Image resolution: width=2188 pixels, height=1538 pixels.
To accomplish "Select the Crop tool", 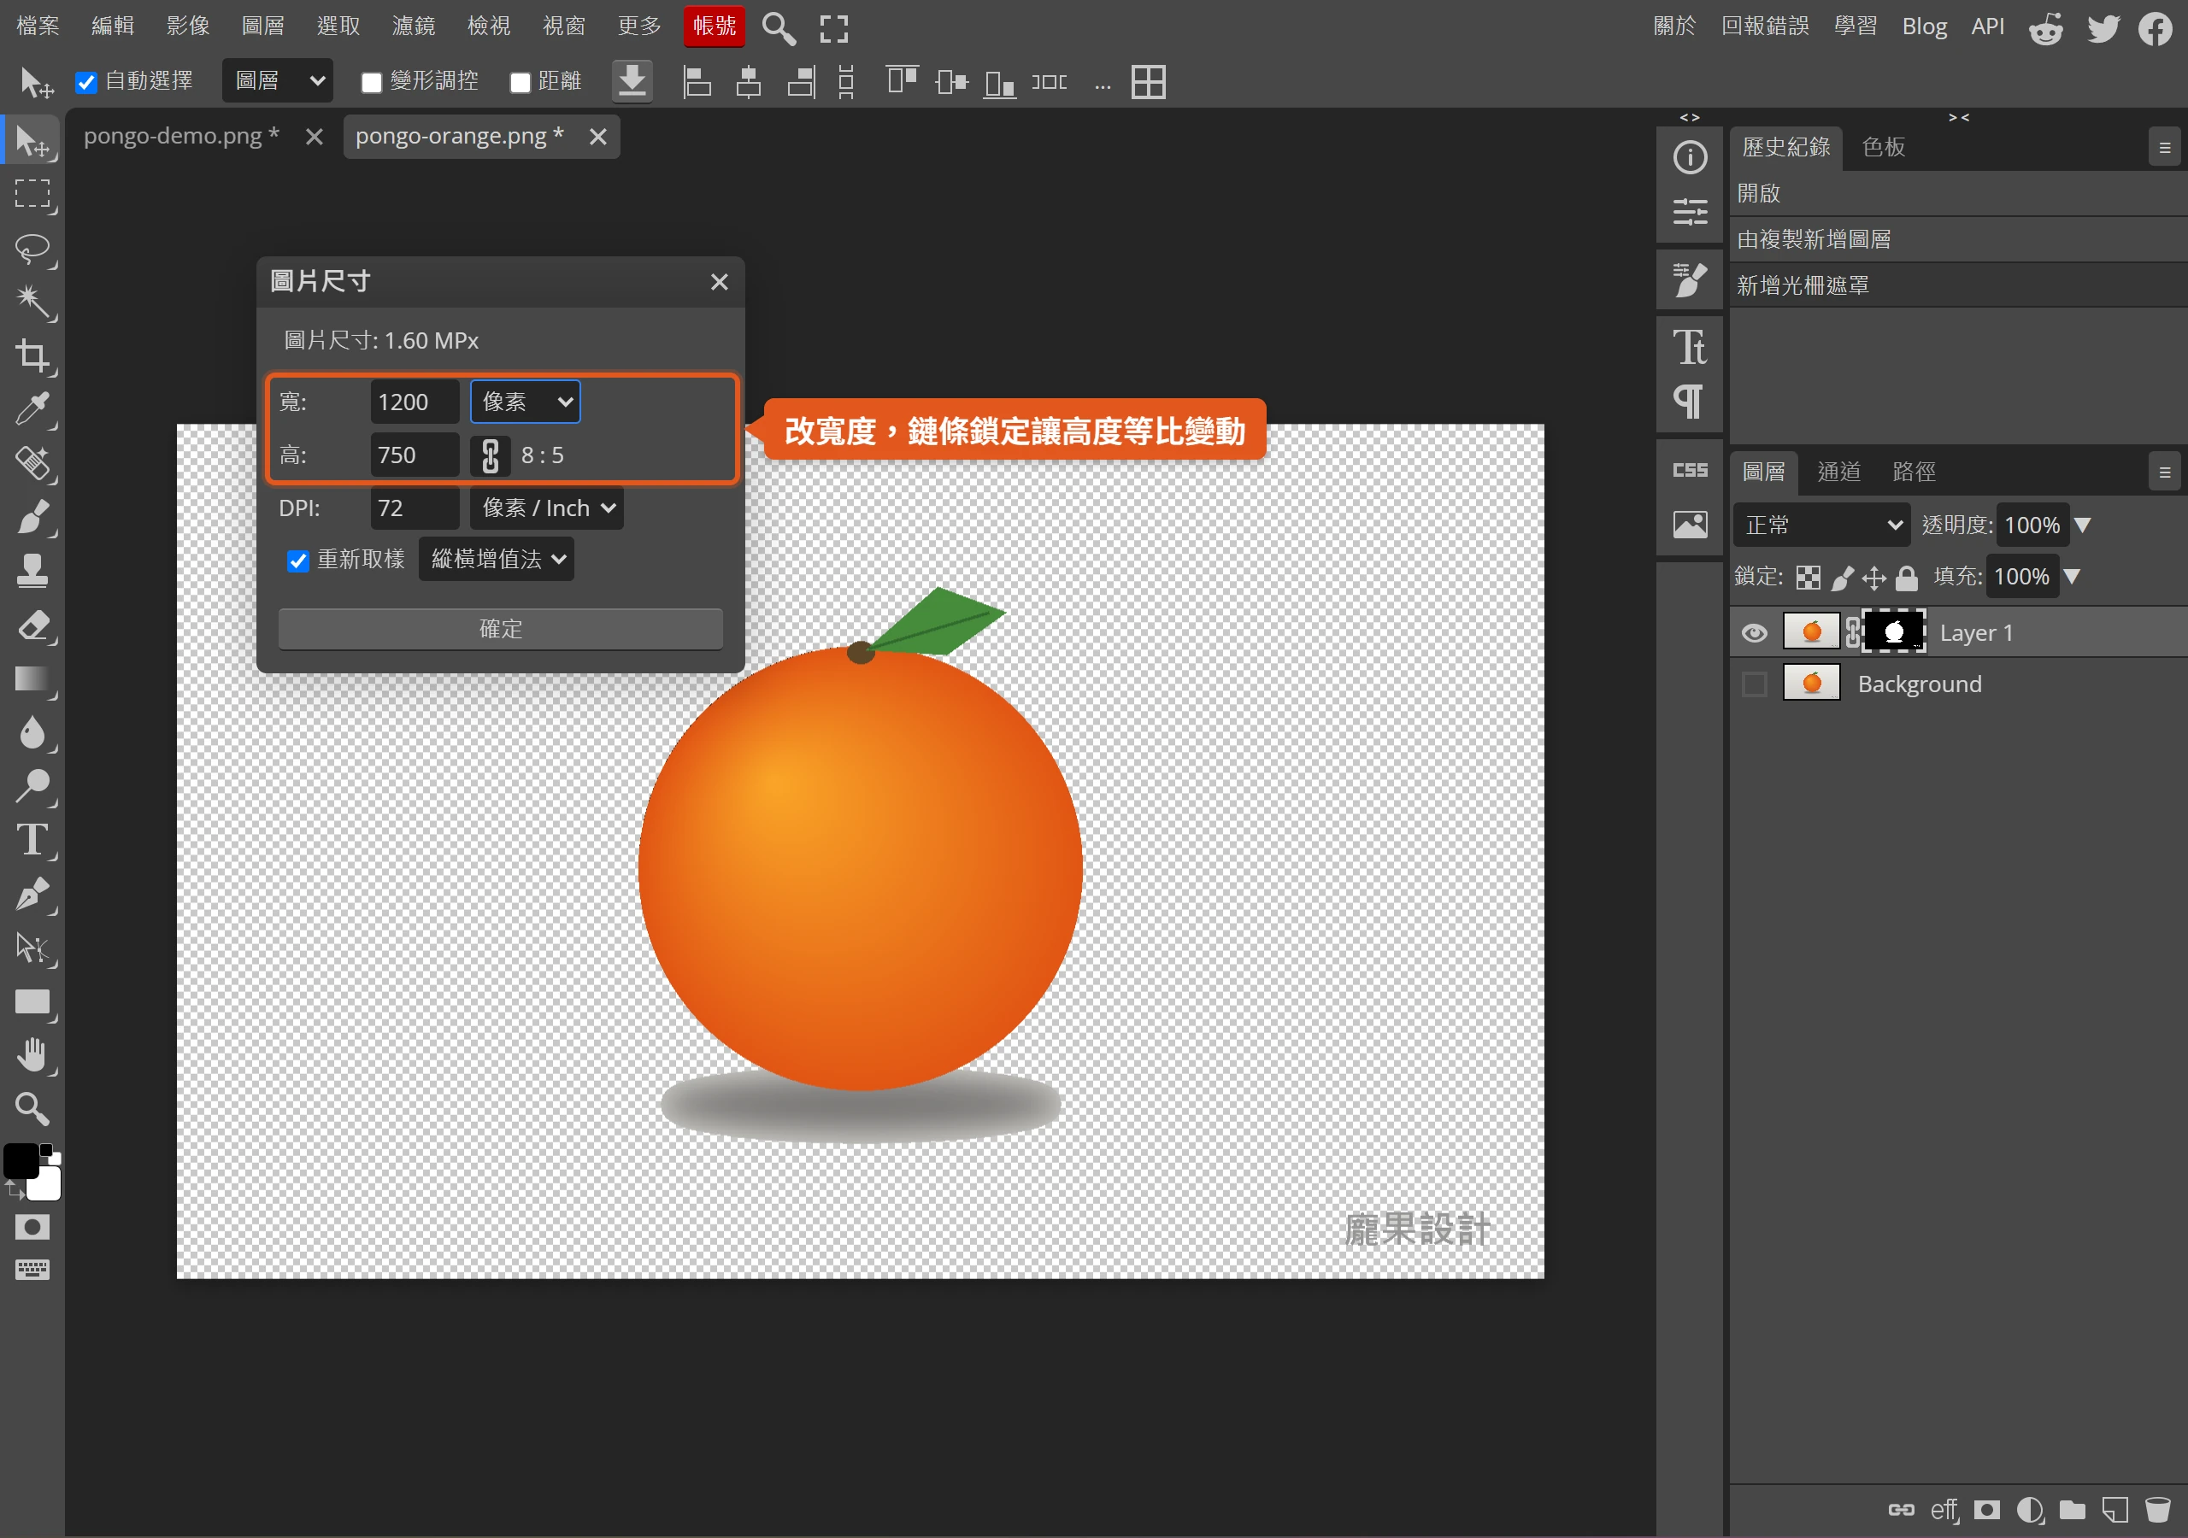I will [x=32, y=355].
